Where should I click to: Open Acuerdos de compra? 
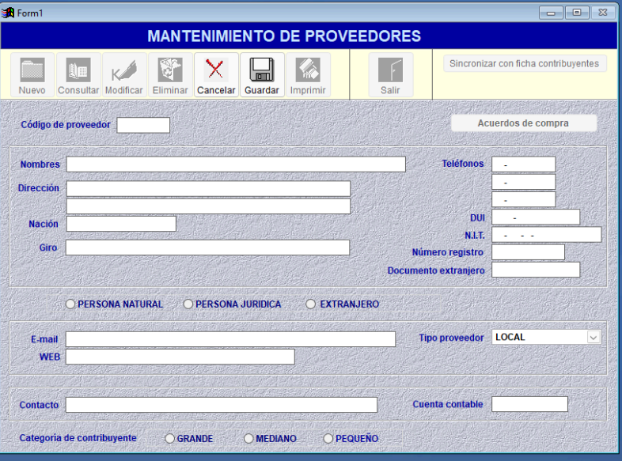point(523,123)
